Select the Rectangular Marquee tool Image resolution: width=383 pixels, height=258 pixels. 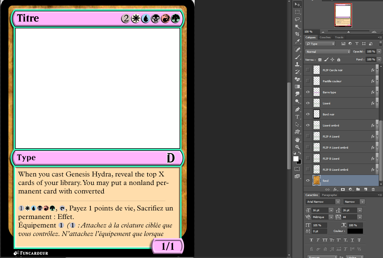(297, 12)
